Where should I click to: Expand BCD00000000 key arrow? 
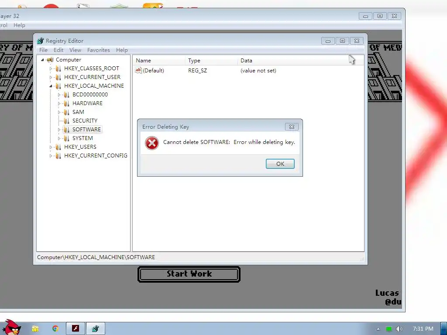pyautogui.click(x=59, y=95)
